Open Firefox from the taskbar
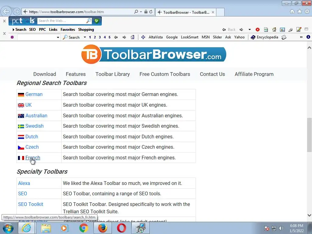The height and width of the screenshot is (234, 312). pos(103,228)
